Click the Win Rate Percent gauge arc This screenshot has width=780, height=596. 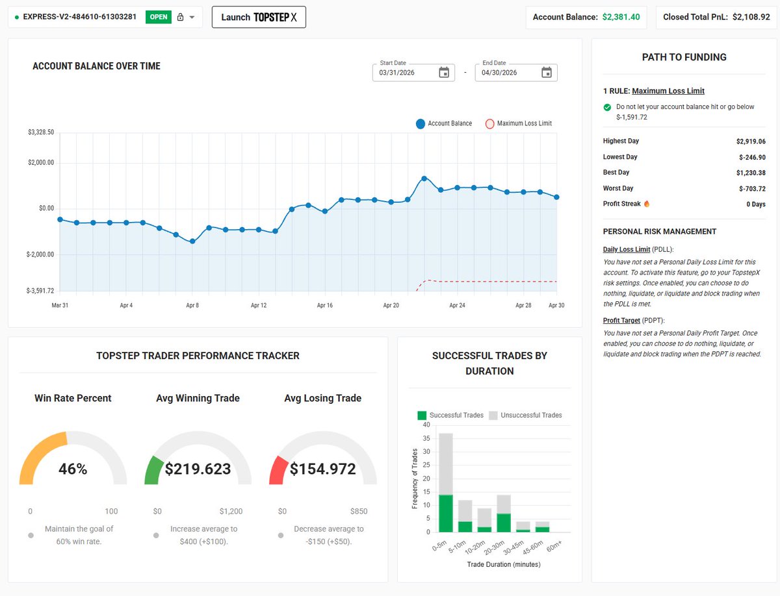(x=73, y=458)
